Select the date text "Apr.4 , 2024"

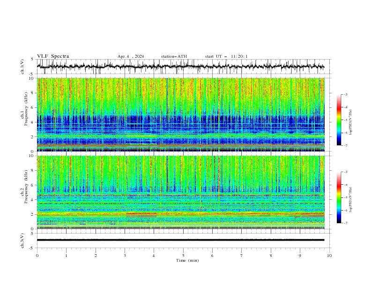131,56
